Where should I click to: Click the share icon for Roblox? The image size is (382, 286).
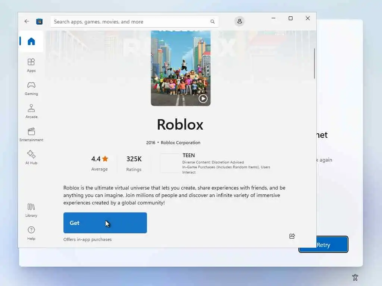click(x=292, y=236)
